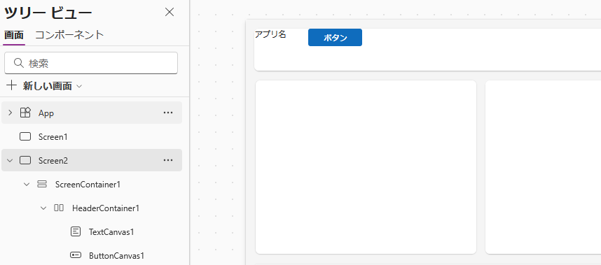Click the plus icon beside 新しい画面

point(12,86)
